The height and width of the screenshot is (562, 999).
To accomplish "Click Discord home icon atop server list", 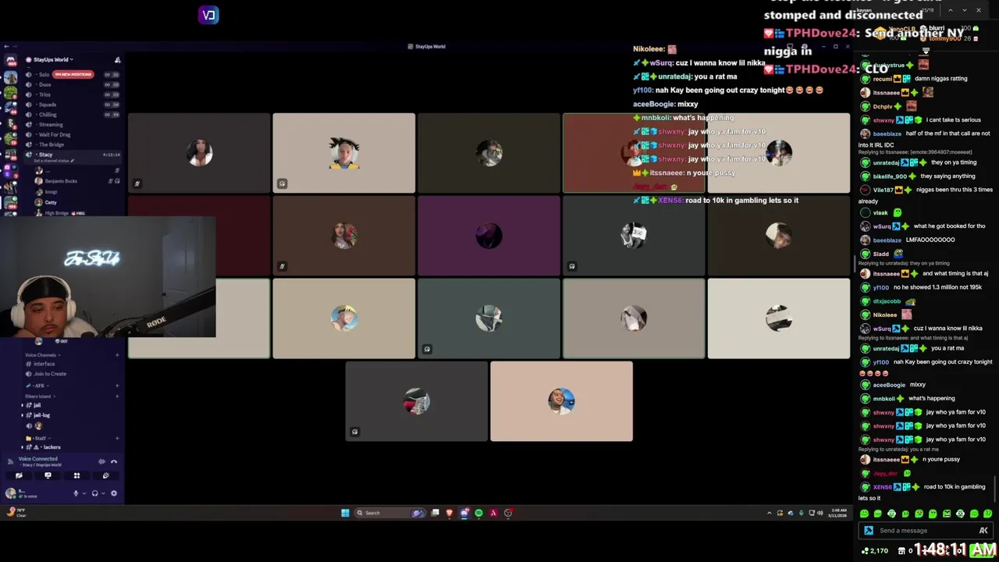I will pos(11,61).
